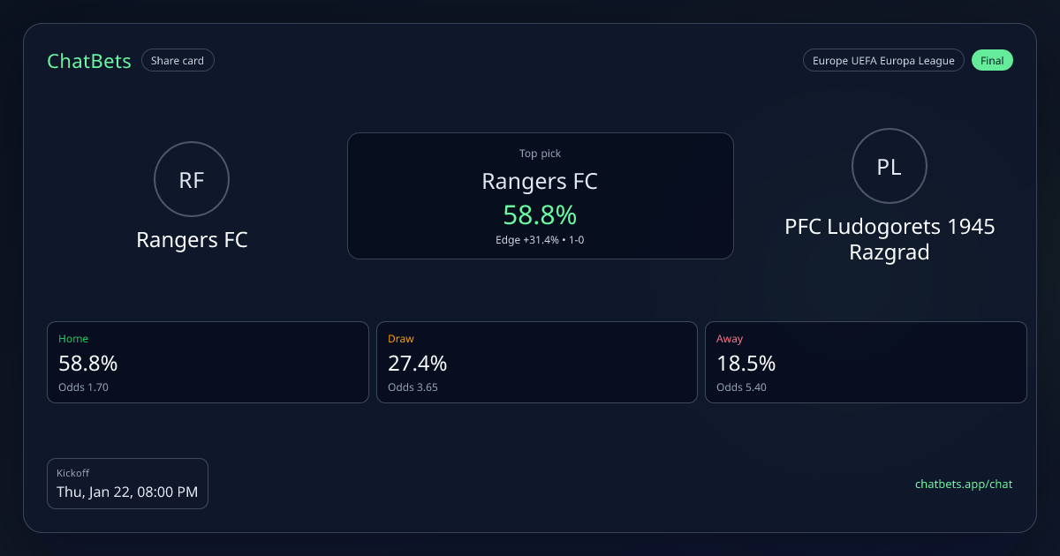Select the Away odds card
The width and height of the screenshot is (1060, 556).
click(x=866, y=362)
